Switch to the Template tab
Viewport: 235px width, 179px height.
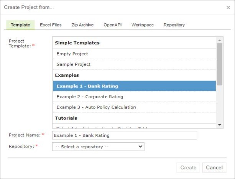click(x=20, y=25)
